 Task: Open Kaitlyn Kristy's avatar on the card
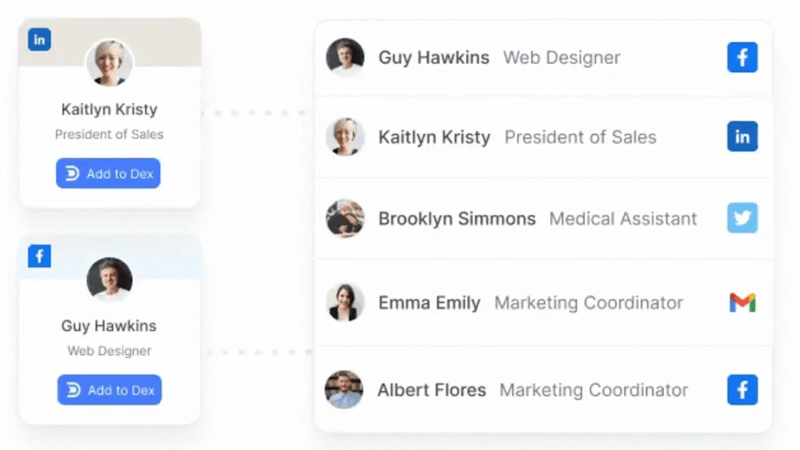pyautogui.click(x=109, y=63)
